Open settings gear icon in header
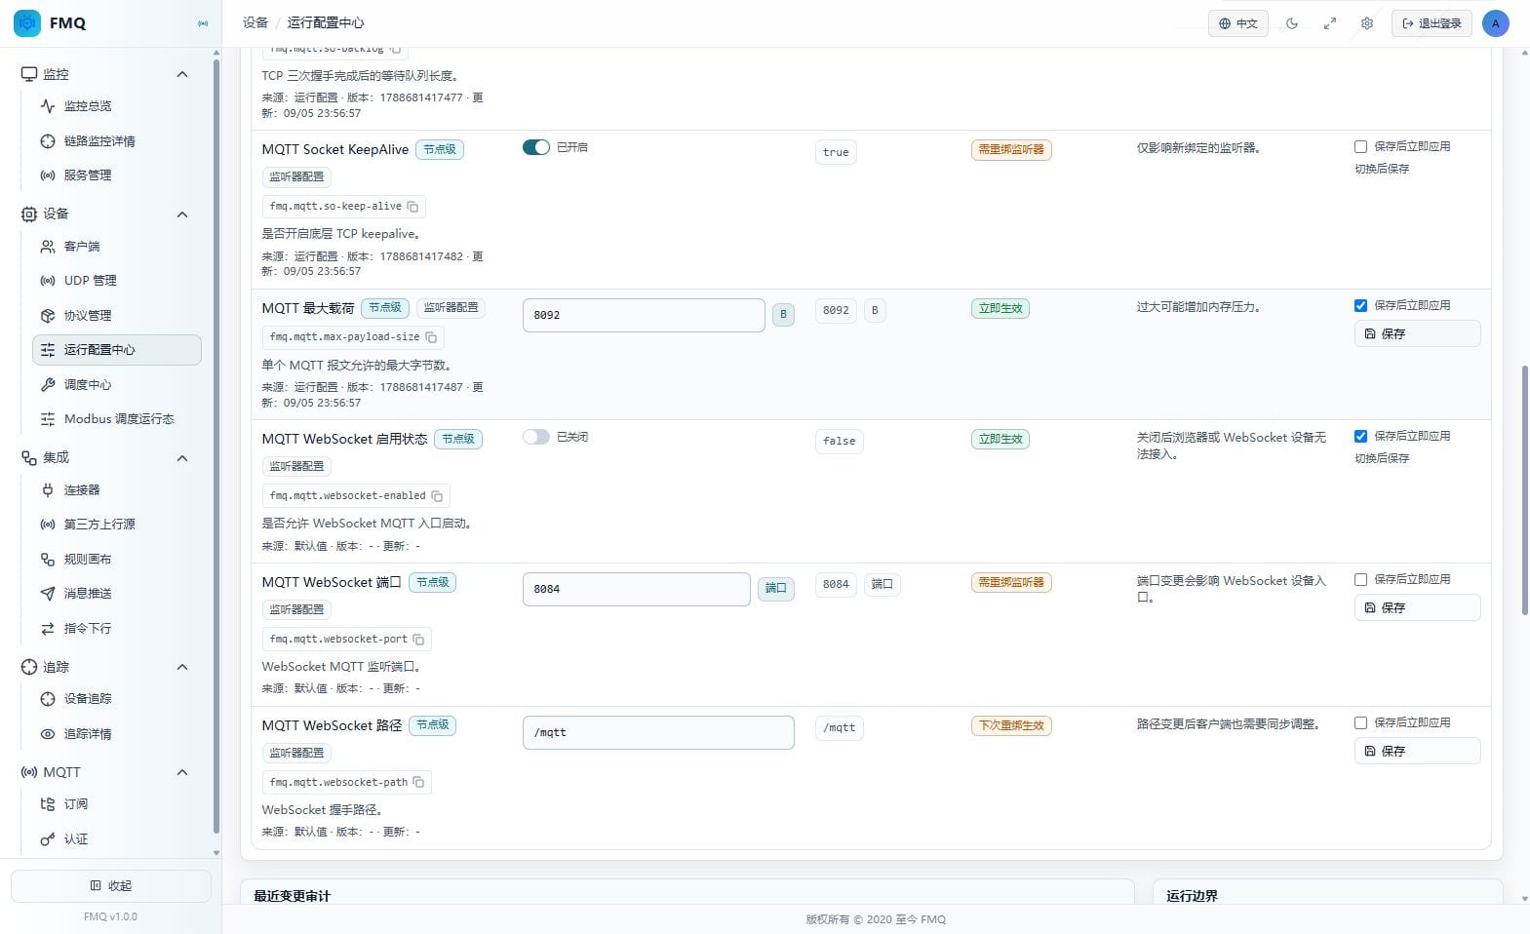This screenshot has height=934, width=1530. click(1367, 23)
